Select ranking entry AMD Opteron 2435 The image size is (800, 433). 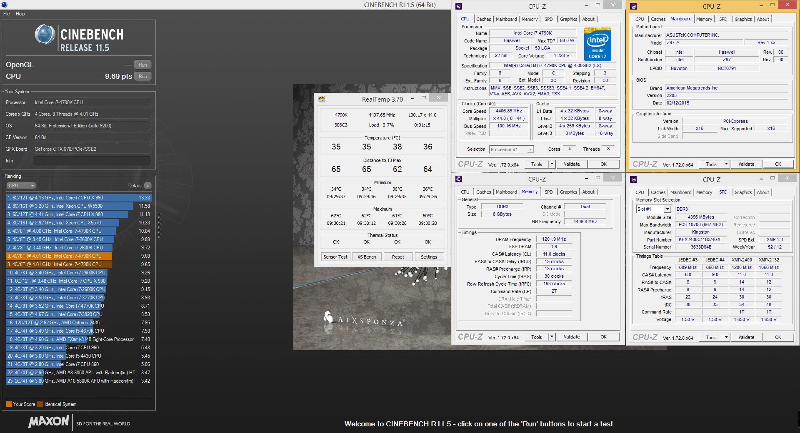click(x=79, y=323)
